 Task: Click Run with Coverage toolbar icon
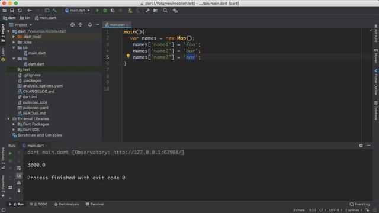tap(113, 11)
